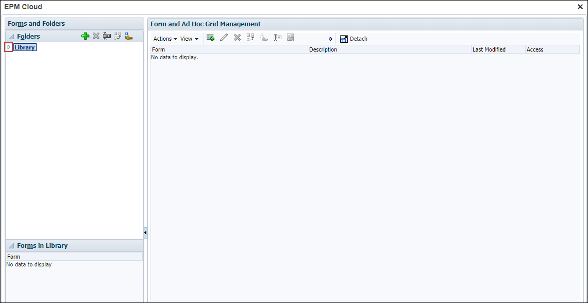Rename form icon in grid toolbar
The image size is (588, 303).
click(277, 38)
